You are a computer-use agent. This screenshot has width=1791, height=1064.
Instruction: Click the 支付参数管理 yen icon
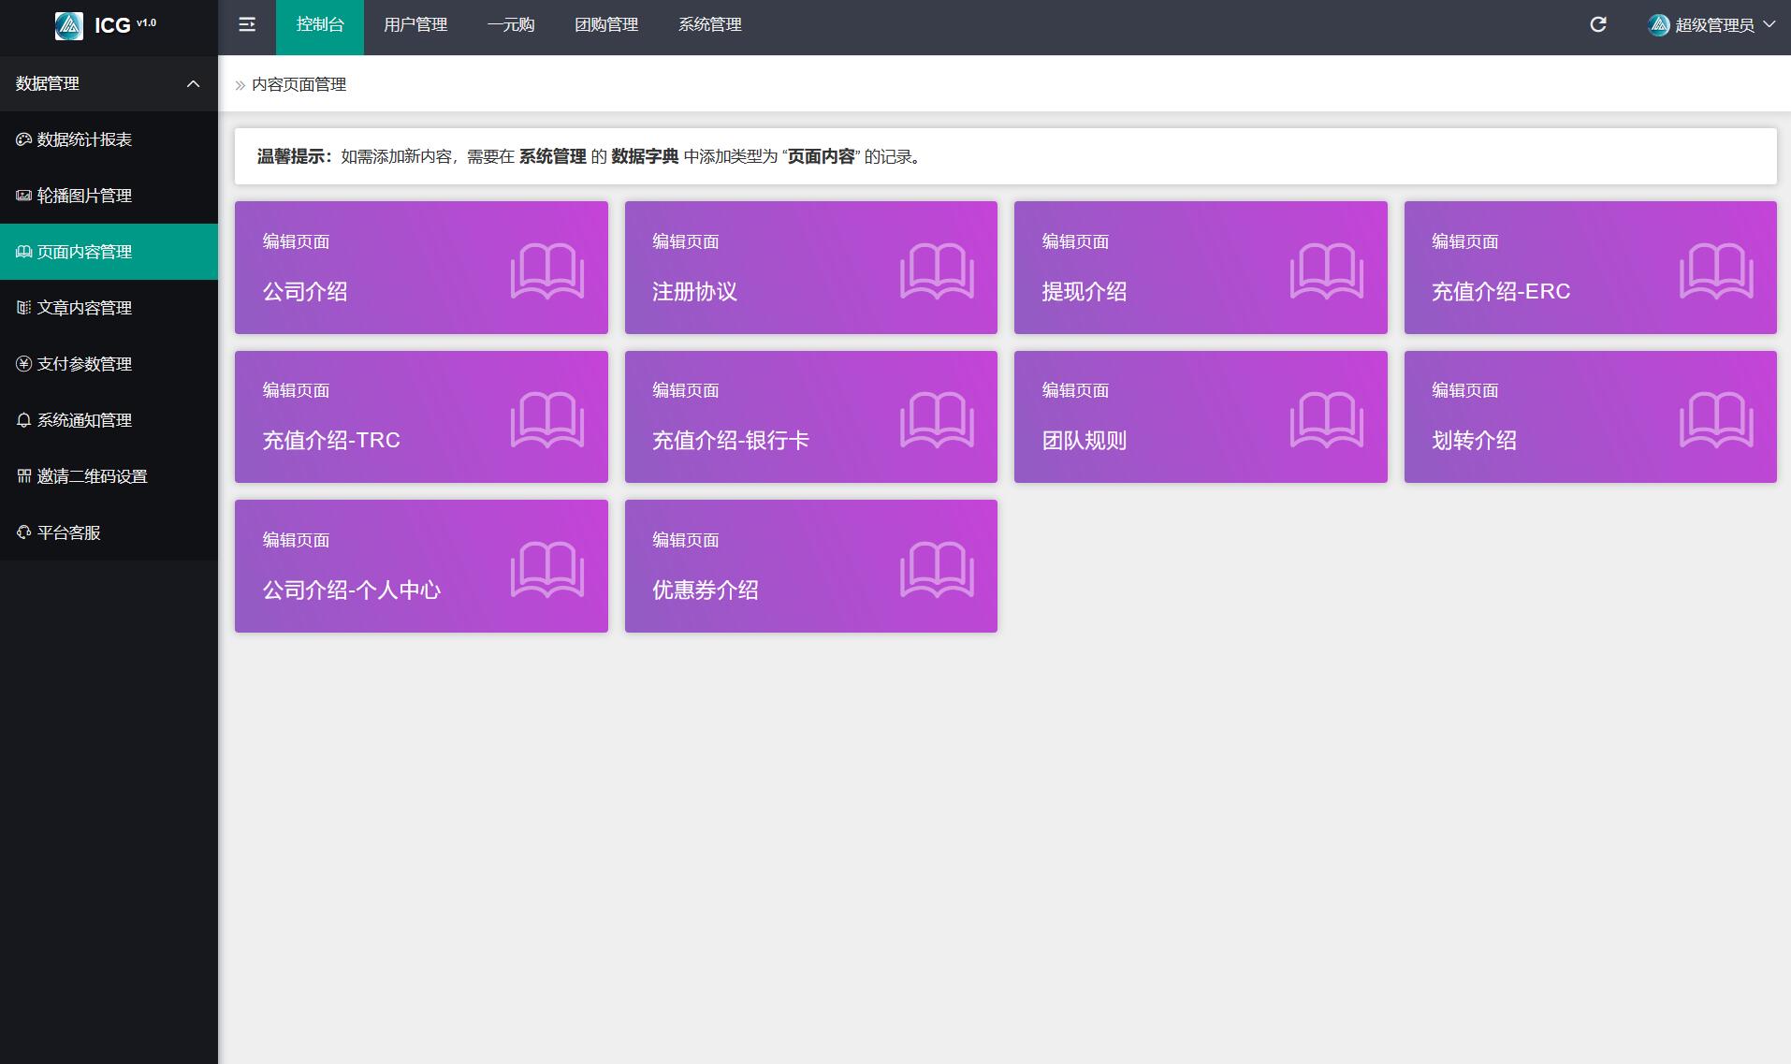[x=24, y=364]
